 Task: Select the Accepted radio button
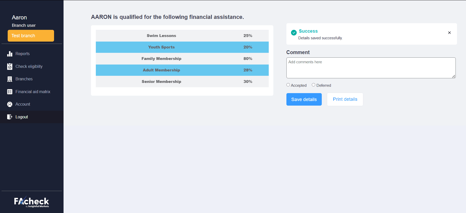288,85
